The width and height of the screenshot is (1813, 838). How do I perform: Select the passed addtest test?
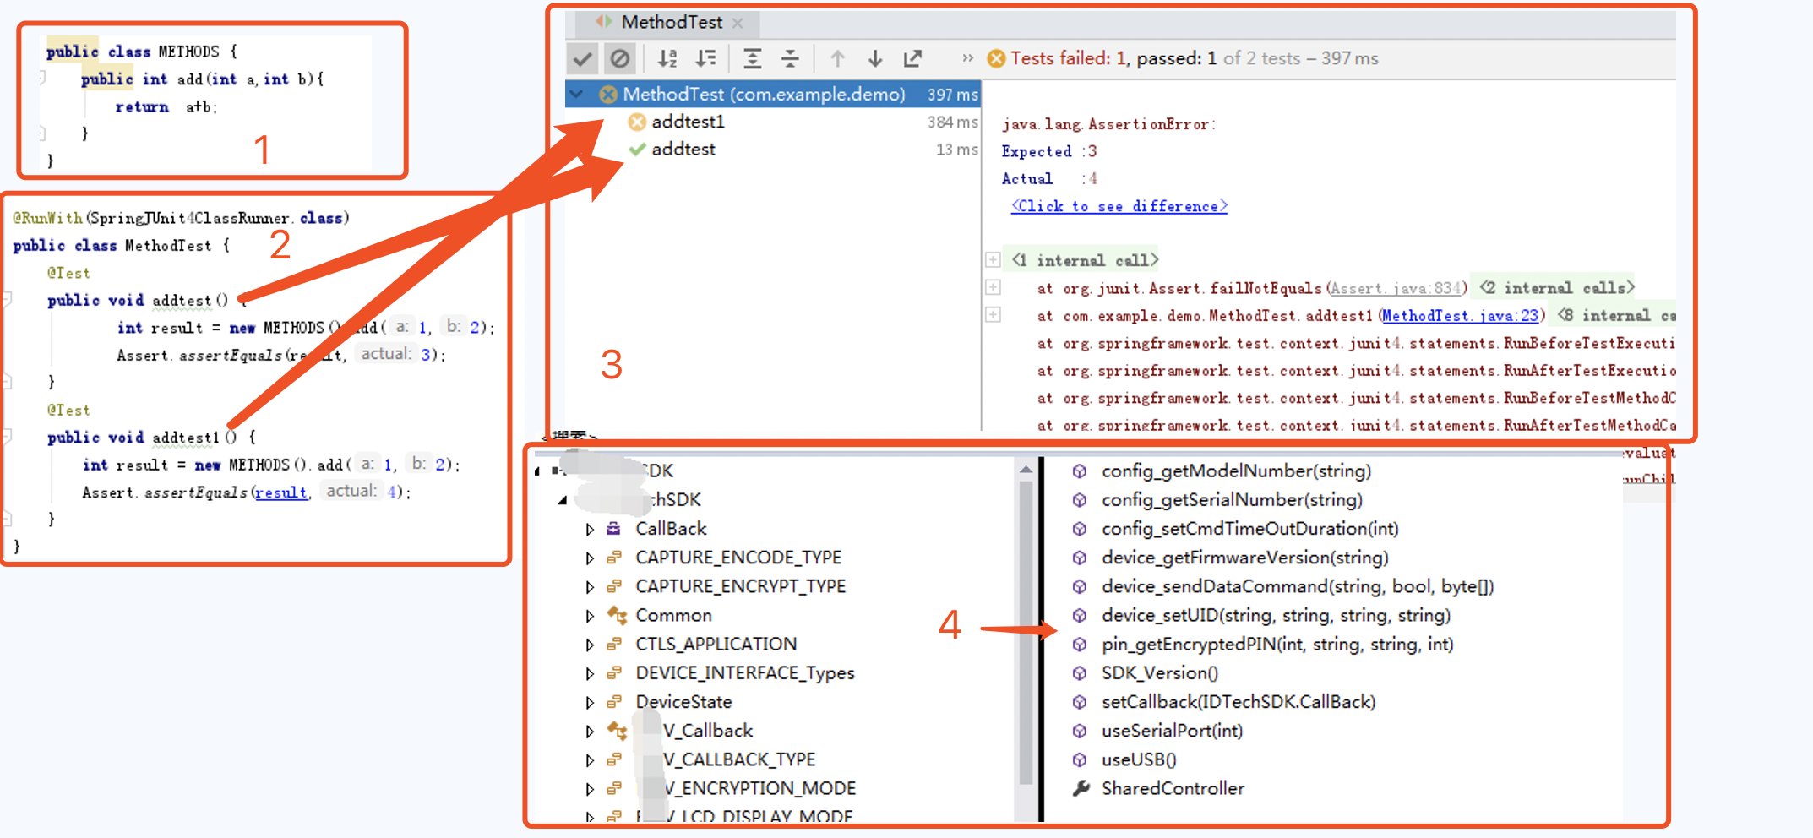click(x=683, y=150)
